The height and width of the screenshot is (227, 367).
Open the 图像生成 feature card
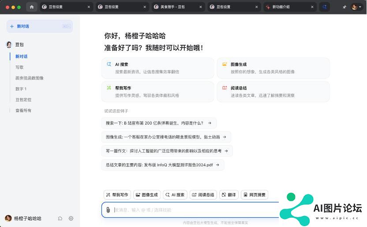(273, 68)
